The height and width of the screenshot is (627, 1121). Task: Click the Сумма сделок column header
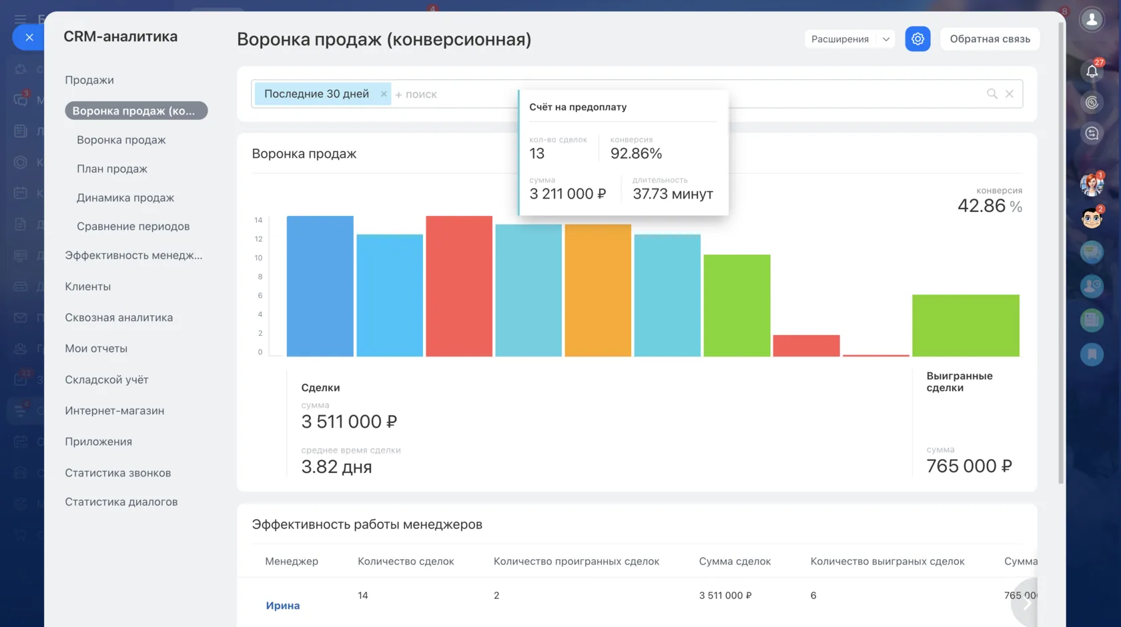tap(735, 561)
